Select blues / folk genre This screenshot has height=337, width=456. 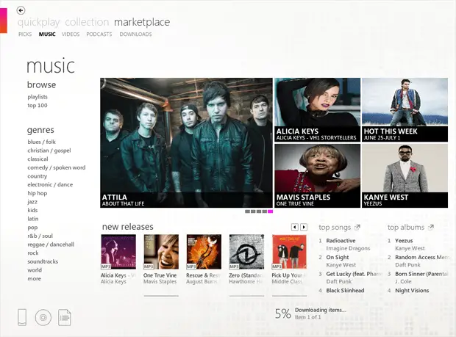(x=41, y=142)
